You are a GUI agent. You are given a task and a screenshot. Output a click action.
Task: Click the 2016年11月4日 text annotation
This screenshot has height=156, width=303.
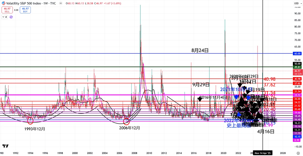[213, 97]
